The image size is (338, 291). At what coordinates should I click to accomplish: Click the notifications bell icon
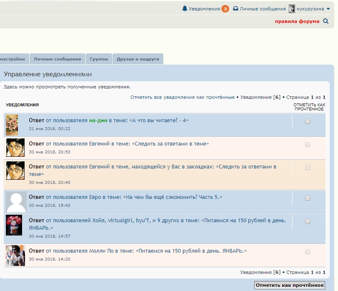(185, 9)
